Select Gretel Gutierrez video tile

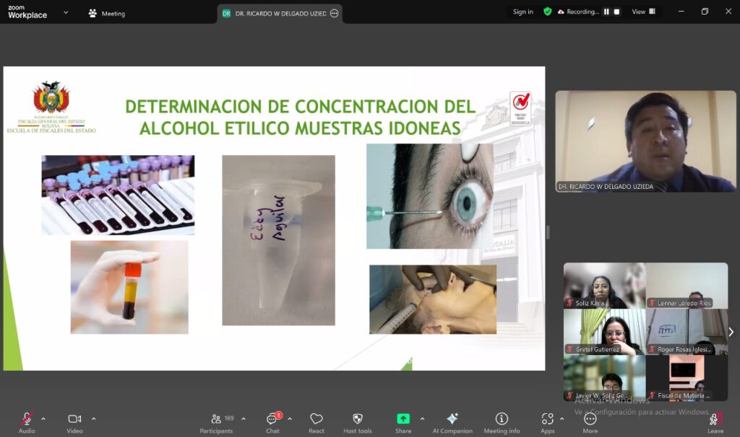(605, 332)
